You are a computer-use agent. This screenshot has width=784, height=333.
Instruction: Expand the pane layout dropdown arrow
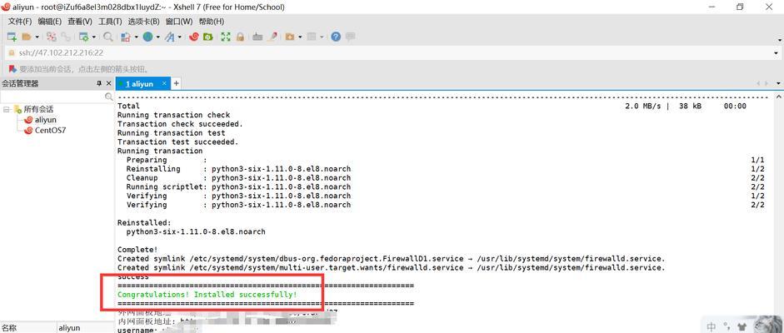(x=322, y=37)
